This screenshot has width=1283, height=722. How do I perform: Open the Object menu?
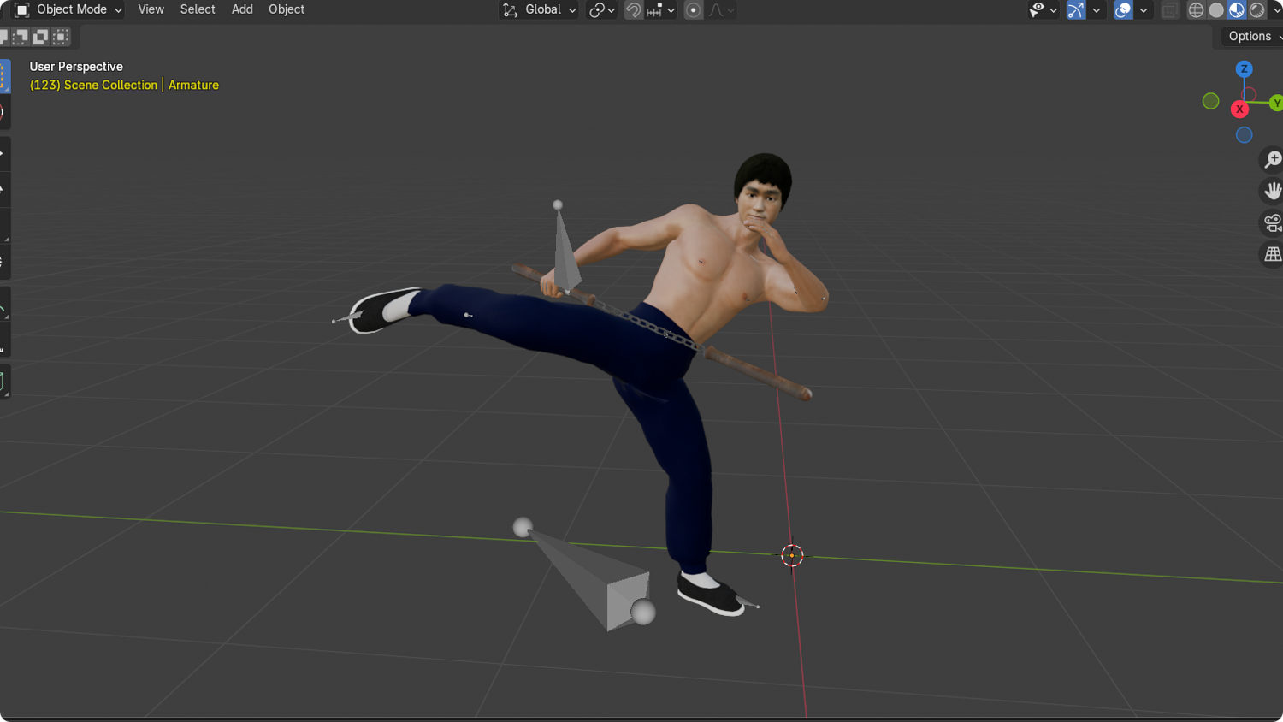287,9
